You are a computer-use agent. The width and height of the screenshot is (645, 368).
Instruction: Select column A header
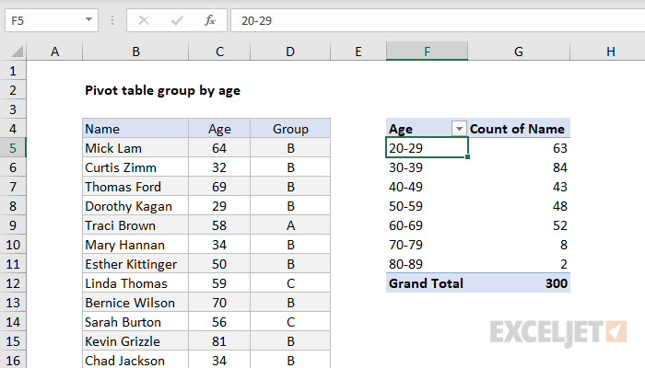click(x=54, y=52)
